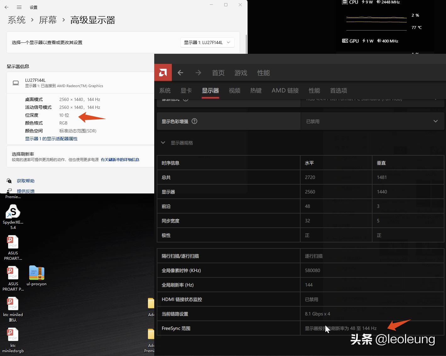
Task: Click the info icon next to 像素格式
Action: point(185,98)
